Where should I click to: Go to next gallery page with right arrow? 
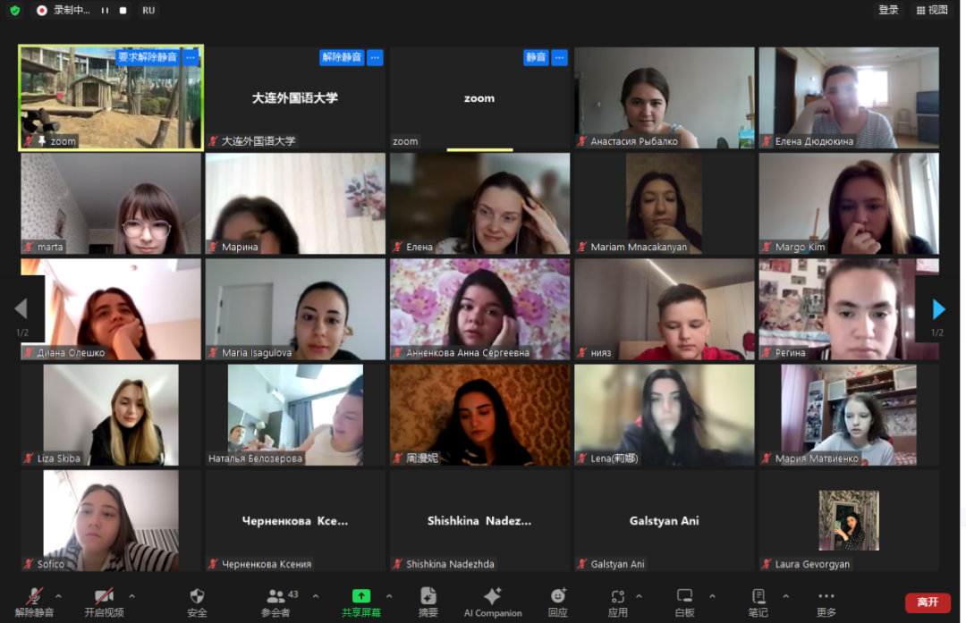[938, 309]
